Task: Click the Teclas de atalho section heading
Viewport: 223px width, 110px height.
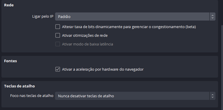Action: tap(19, 86)
